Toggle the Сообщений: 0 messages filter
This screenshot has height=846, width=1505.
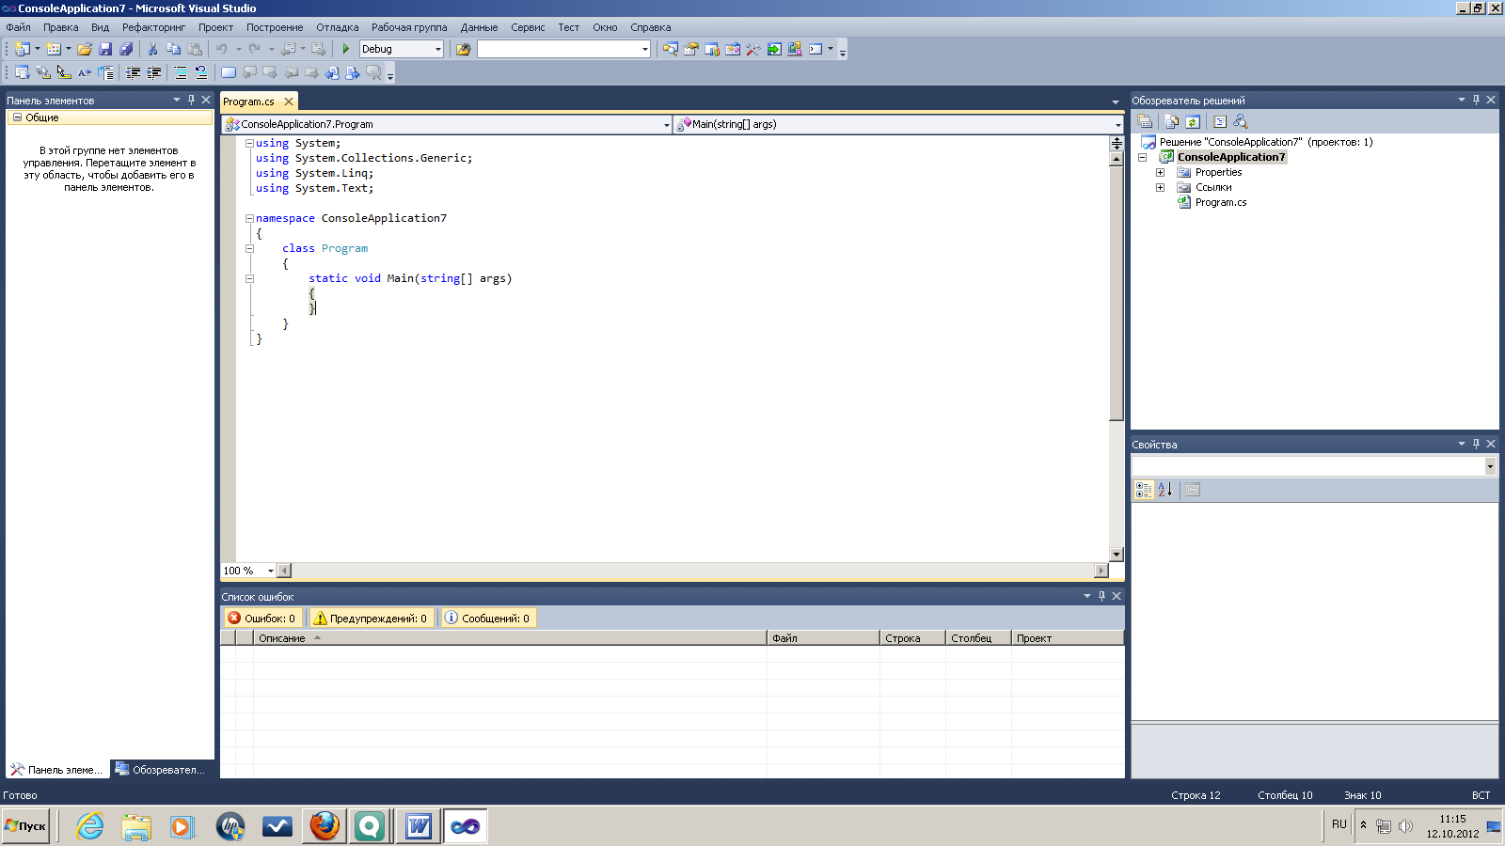pos(487,618)
